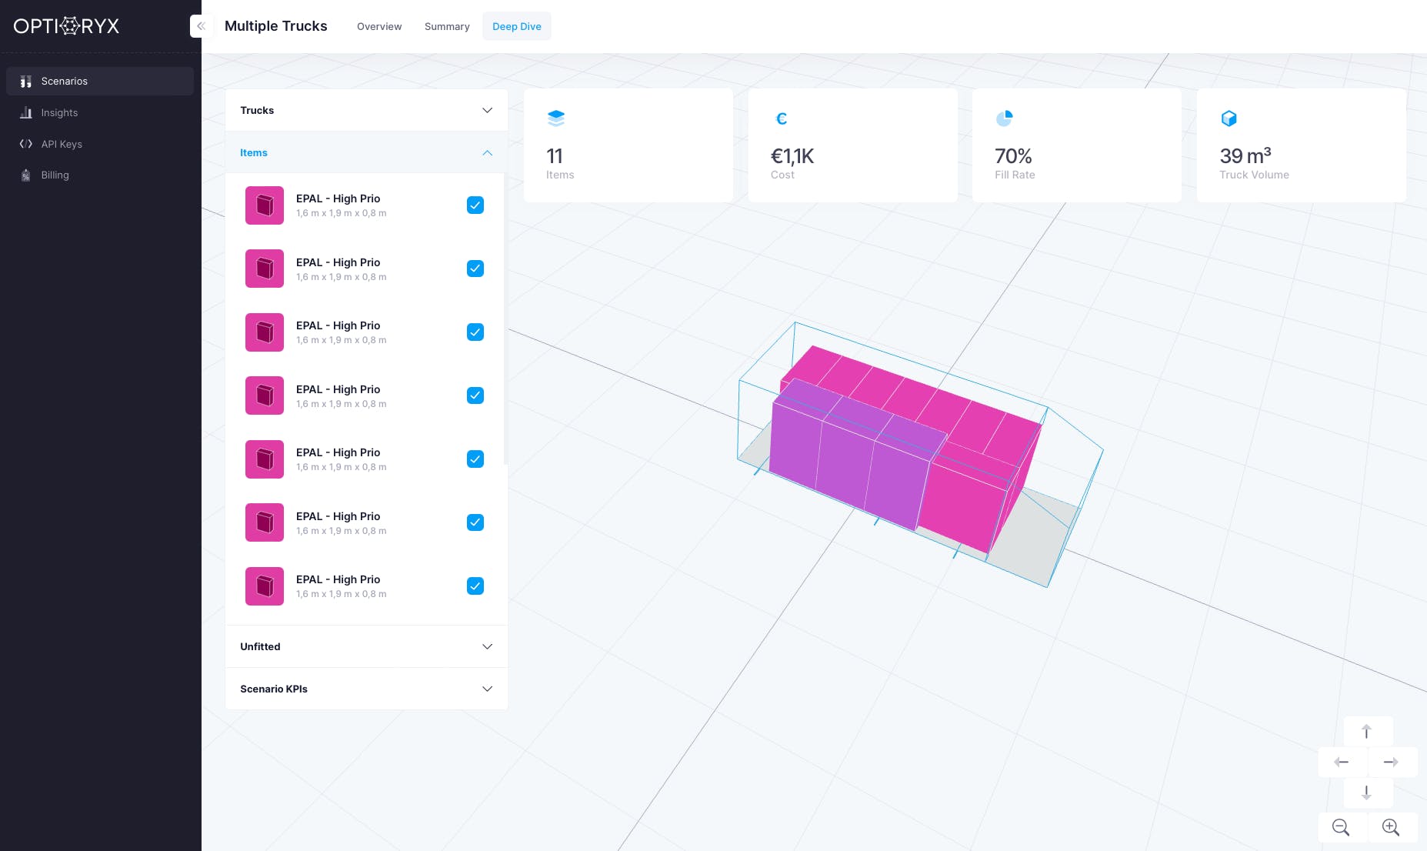Image resolution: width=1427 pixels, height=851 pixels.
Task: Click the stacked layers Items icon
Action: (556, 118)
